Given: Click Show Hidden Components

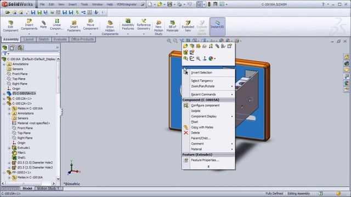Looking at the screenshot, I should pos(110,28).
